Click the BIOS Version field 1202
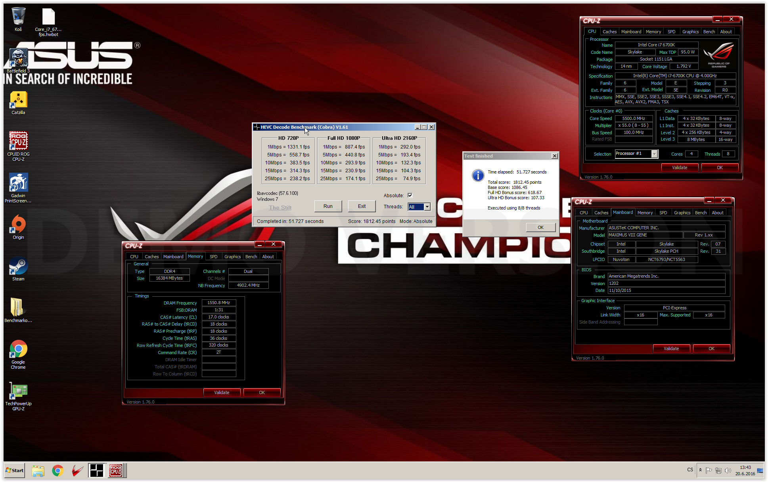 (666, 283)
